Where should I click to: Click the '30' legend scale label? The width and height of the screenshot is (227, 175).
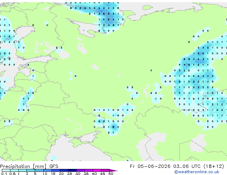click(78, 174)
